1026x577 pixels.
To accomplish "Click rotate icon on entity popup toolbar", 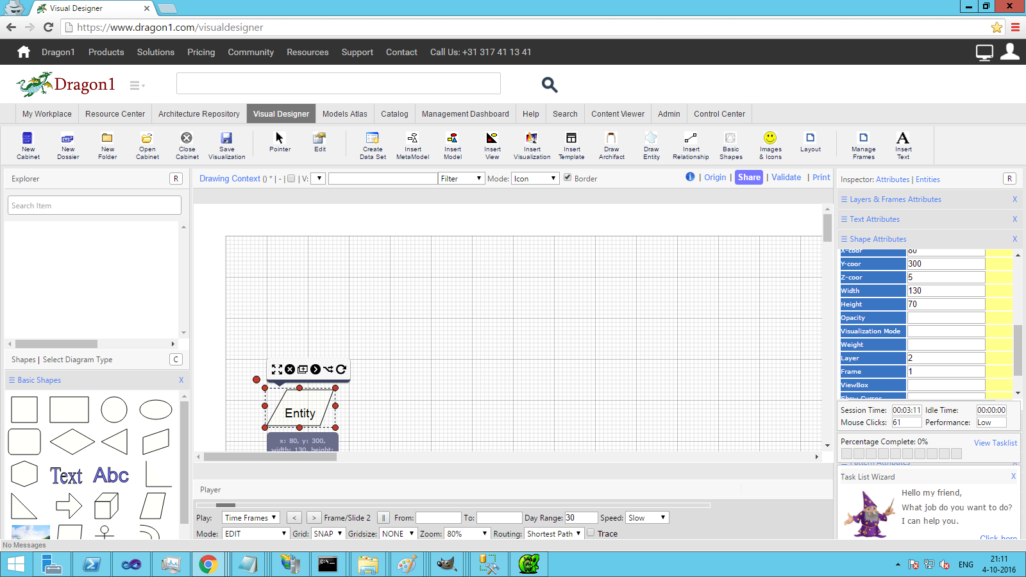I will click(x=341, y=369).
